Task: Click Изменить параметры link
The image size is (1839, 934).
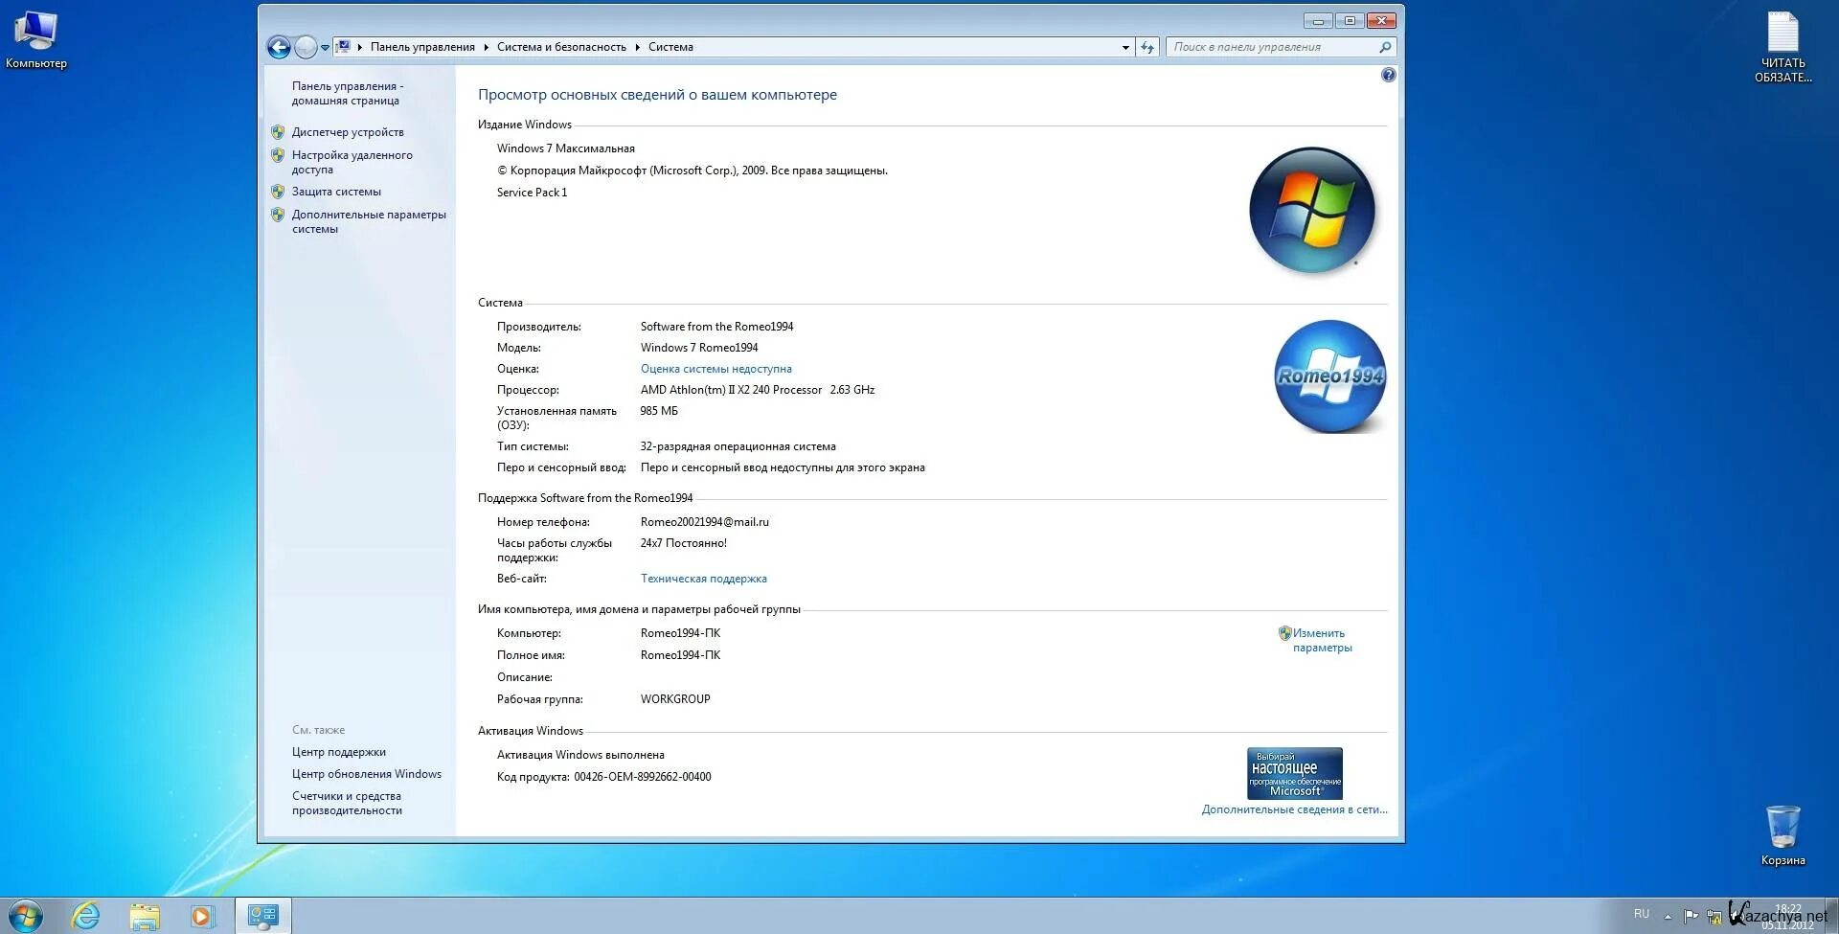Action: click(1323, 640)
